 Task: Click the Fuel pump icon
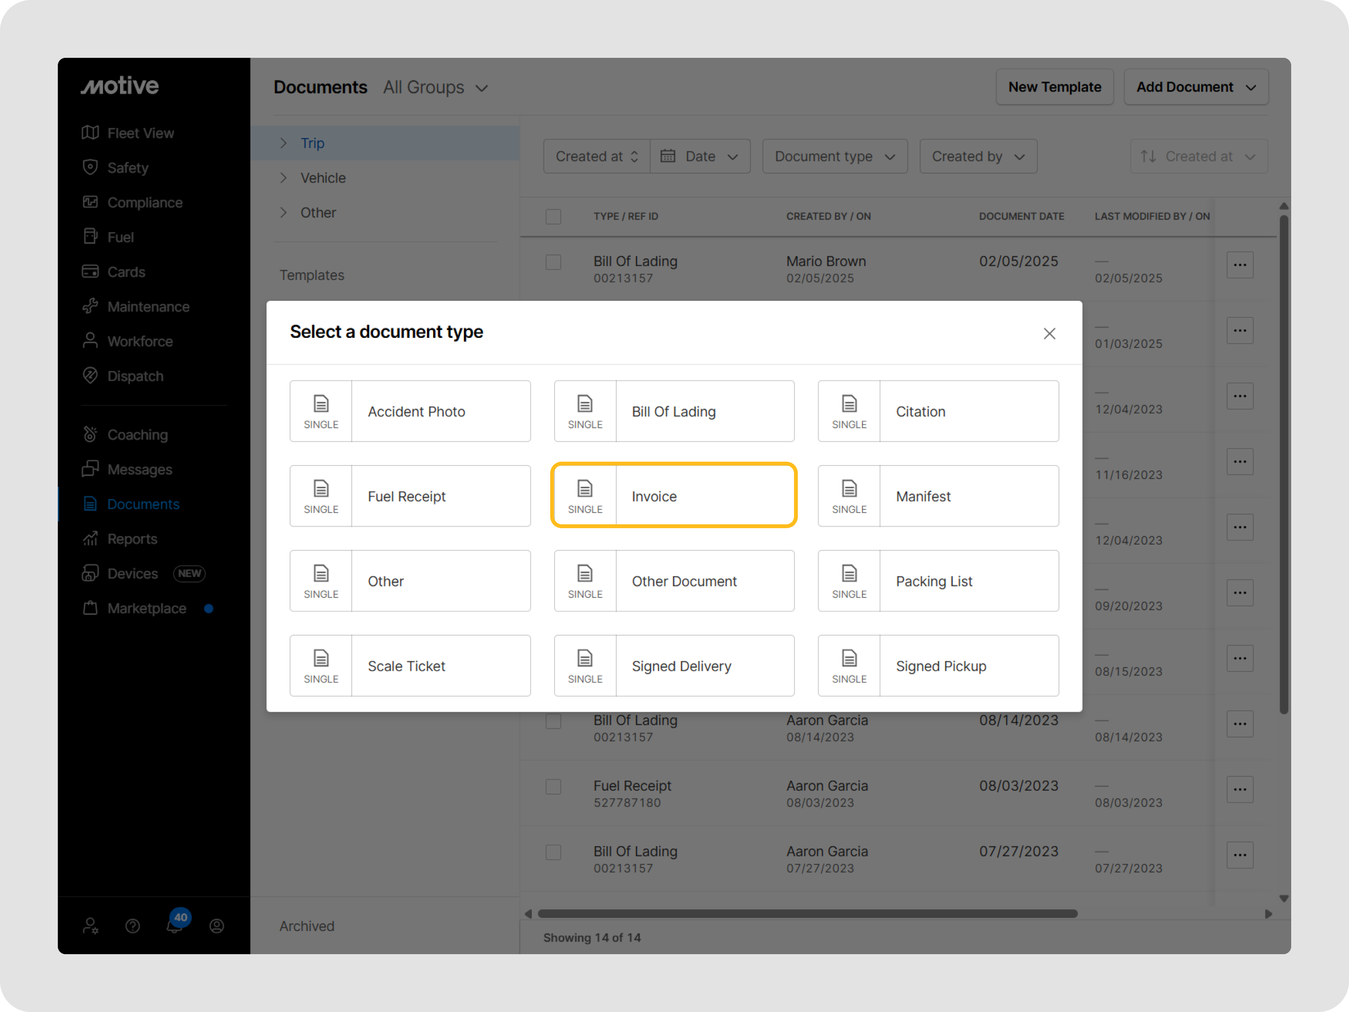click(x=90, y=237)
